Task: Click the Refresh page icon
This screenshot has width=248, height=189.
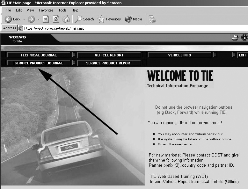Action: coord(56,19)
